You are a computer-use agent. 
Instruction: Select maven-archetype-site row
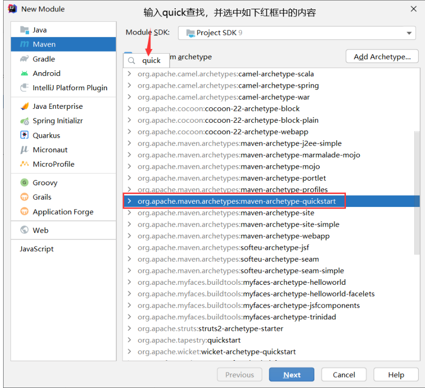coord(271,213)
